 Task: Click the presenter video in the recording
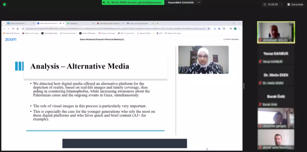click(x=203, y=60)
